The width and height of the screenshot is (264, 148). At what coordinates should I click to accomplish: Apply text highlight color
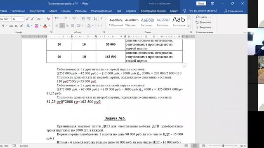(x=36, y=26)
